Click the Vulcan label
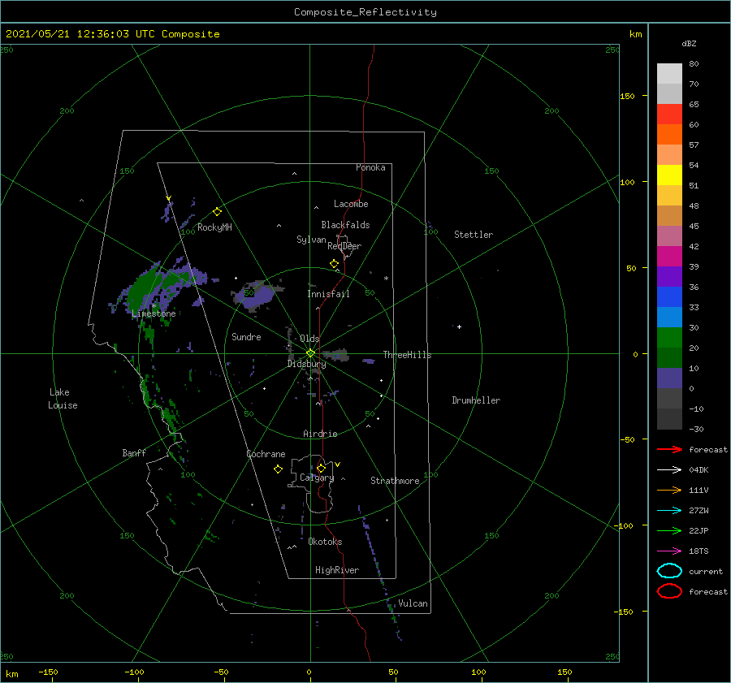The height and width of the screenshot is (683, 731). [413, 603]
